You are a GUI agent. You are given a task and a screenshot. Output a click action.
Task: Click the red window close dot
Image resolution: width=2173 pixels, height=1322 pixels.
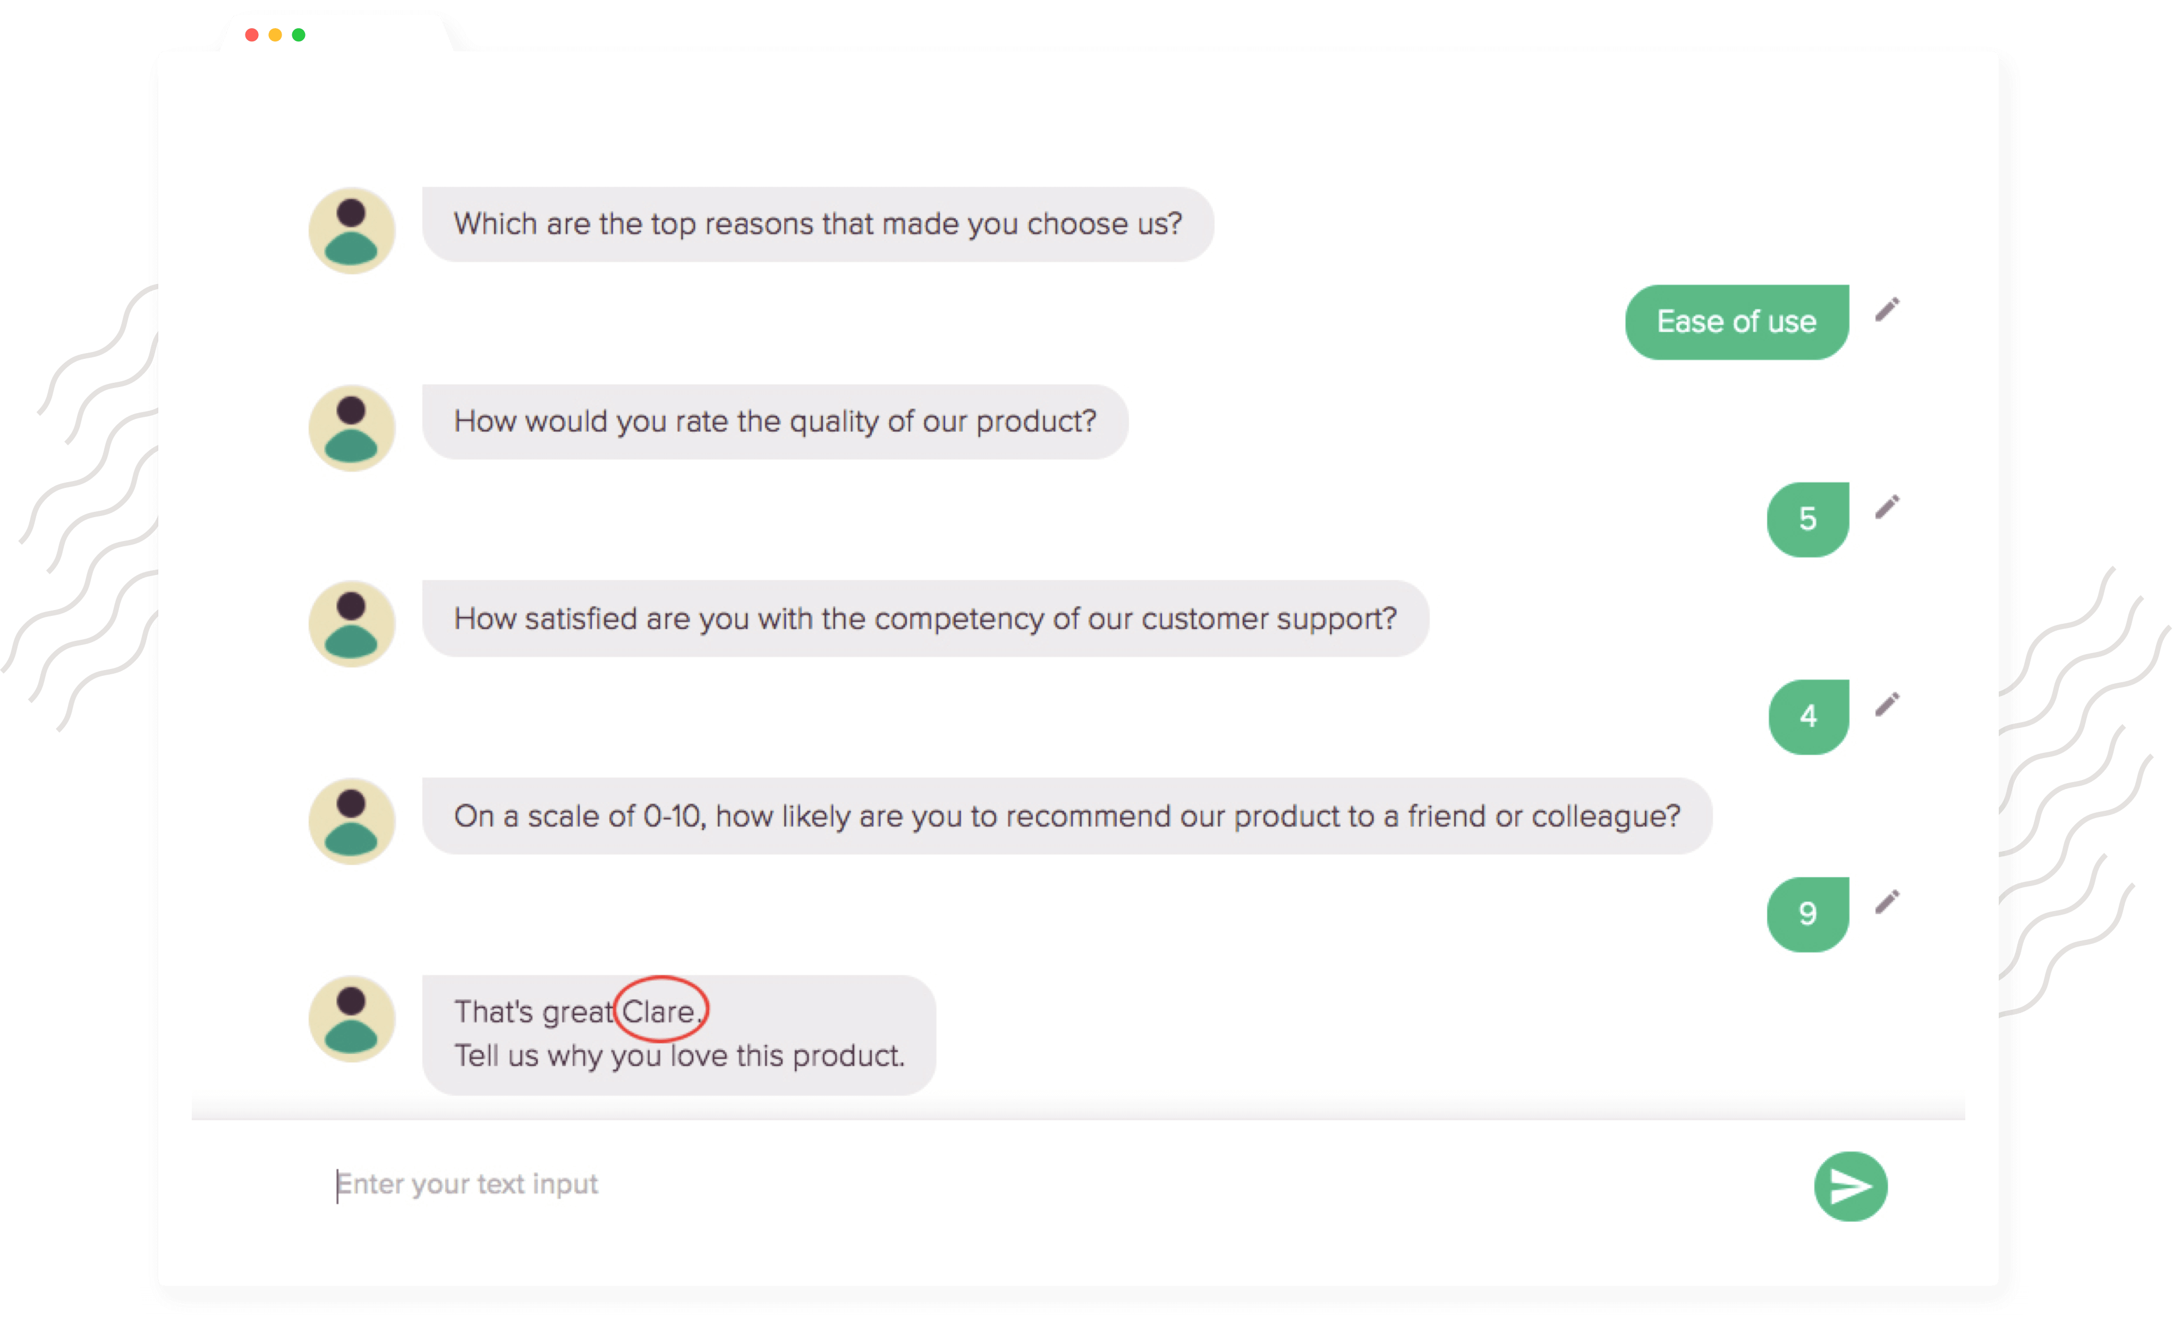point(251,35)
